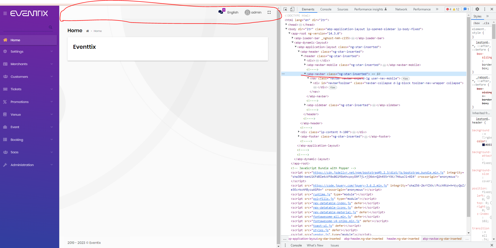Viewport: 496px width, 248px height.
Task: Click the color swatch next to #081
Action: click(484, 145)
